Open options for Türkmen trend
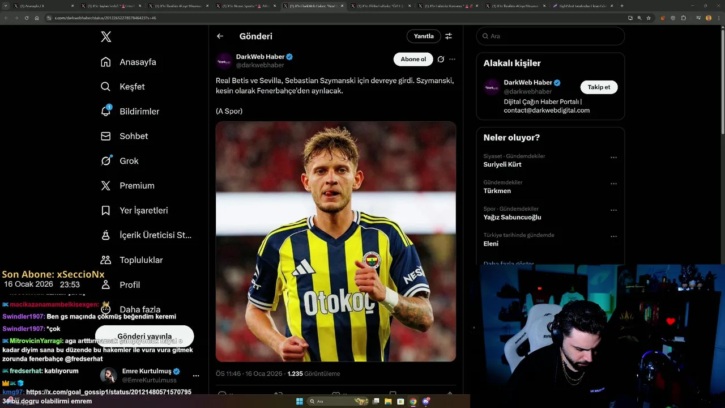The width and height of the screenshot is (725, 408). 613,184
